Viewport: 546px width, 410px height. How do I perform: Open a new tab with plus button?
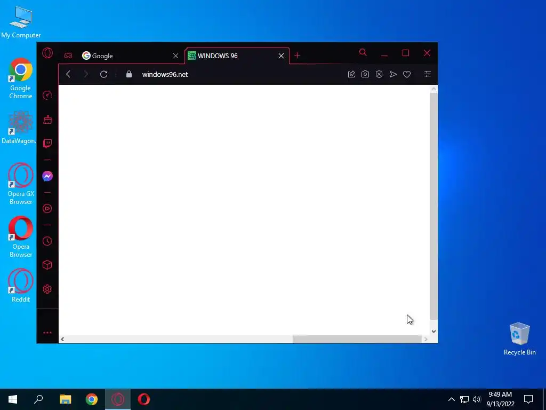click(x=297, y=56)
